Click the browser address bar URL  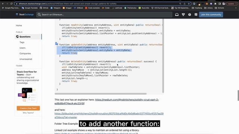point(68,4)
